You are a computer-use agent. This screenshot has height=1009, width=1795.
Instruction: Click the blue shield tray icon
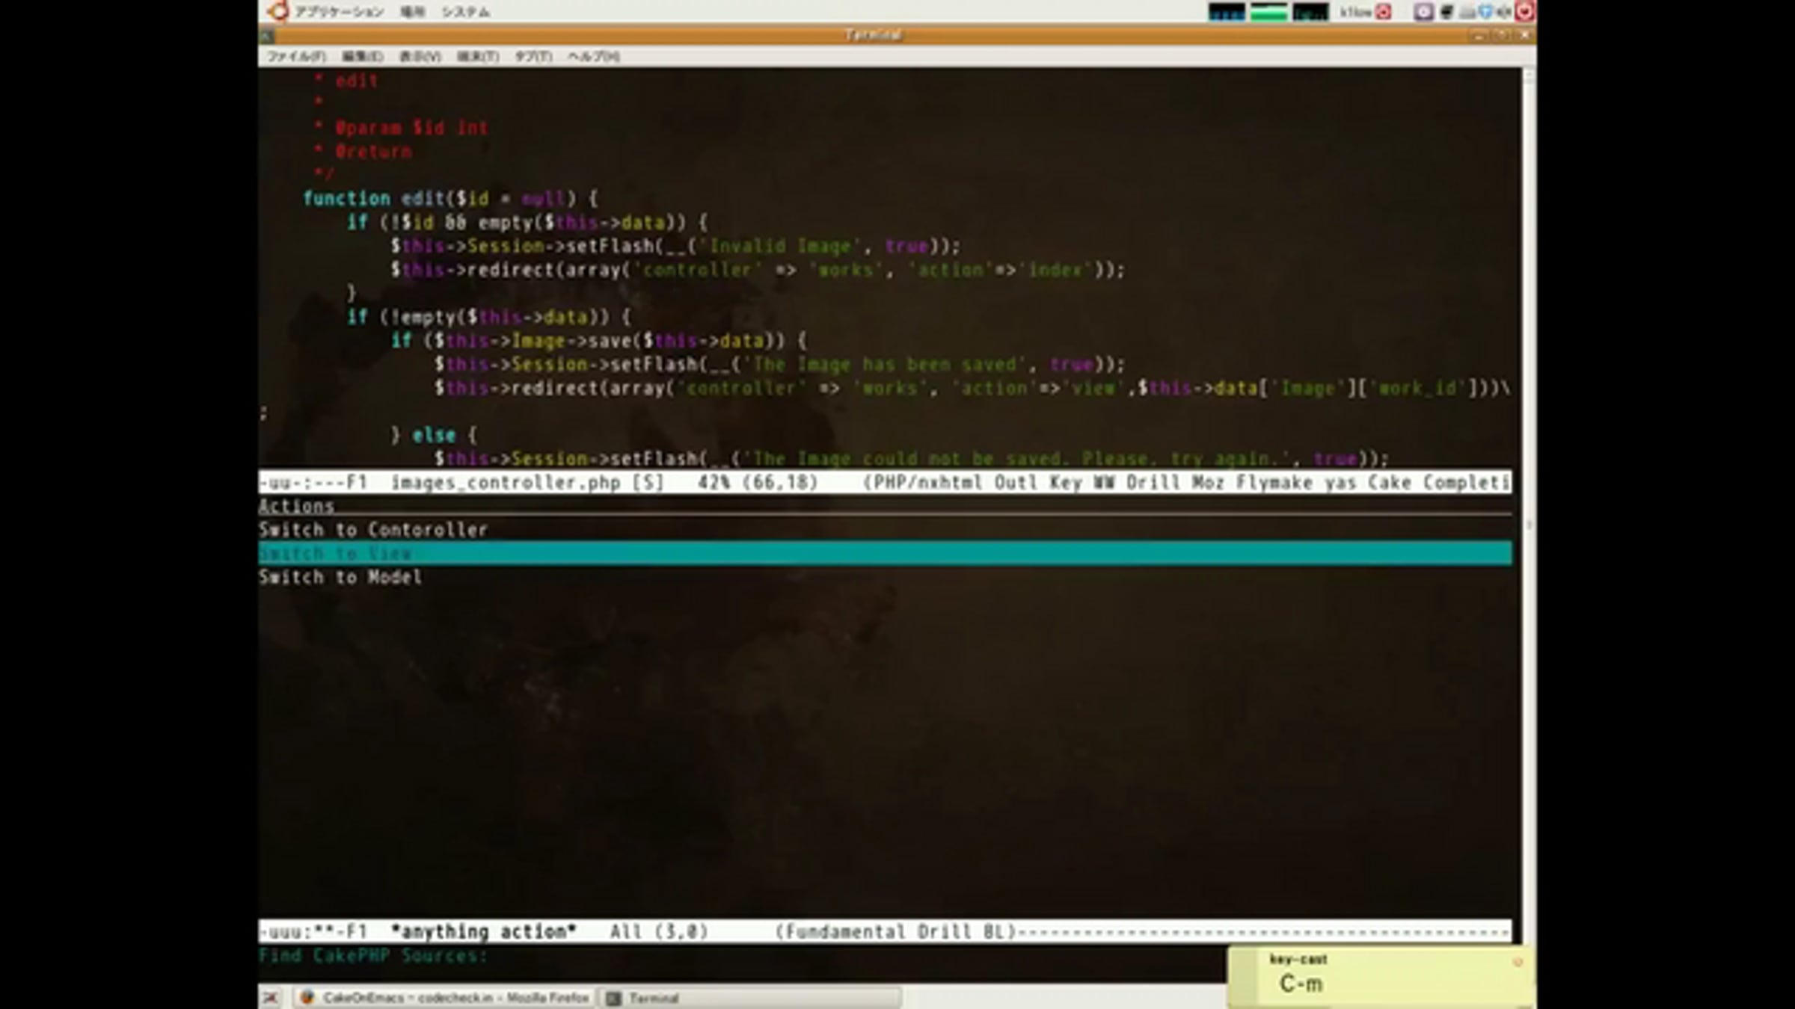pos(1485,12)
